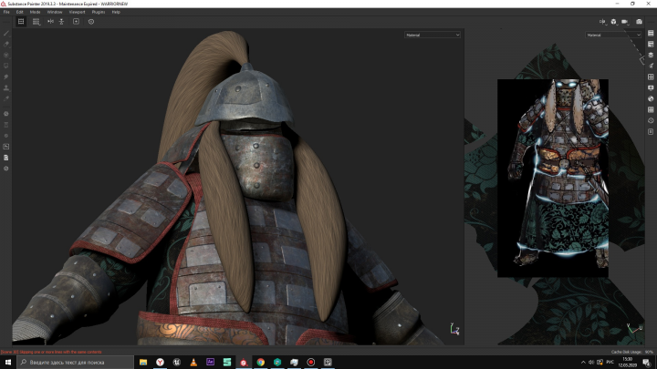Take a viewport screenshot with camera icon
This screenshot has height=369, width=657.
point(638,21)
